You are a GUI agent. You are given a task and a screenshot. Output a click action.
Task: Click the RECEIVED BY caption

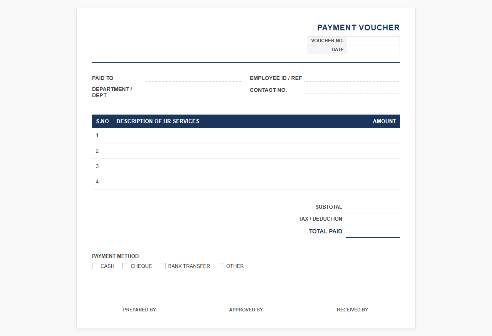352,309
